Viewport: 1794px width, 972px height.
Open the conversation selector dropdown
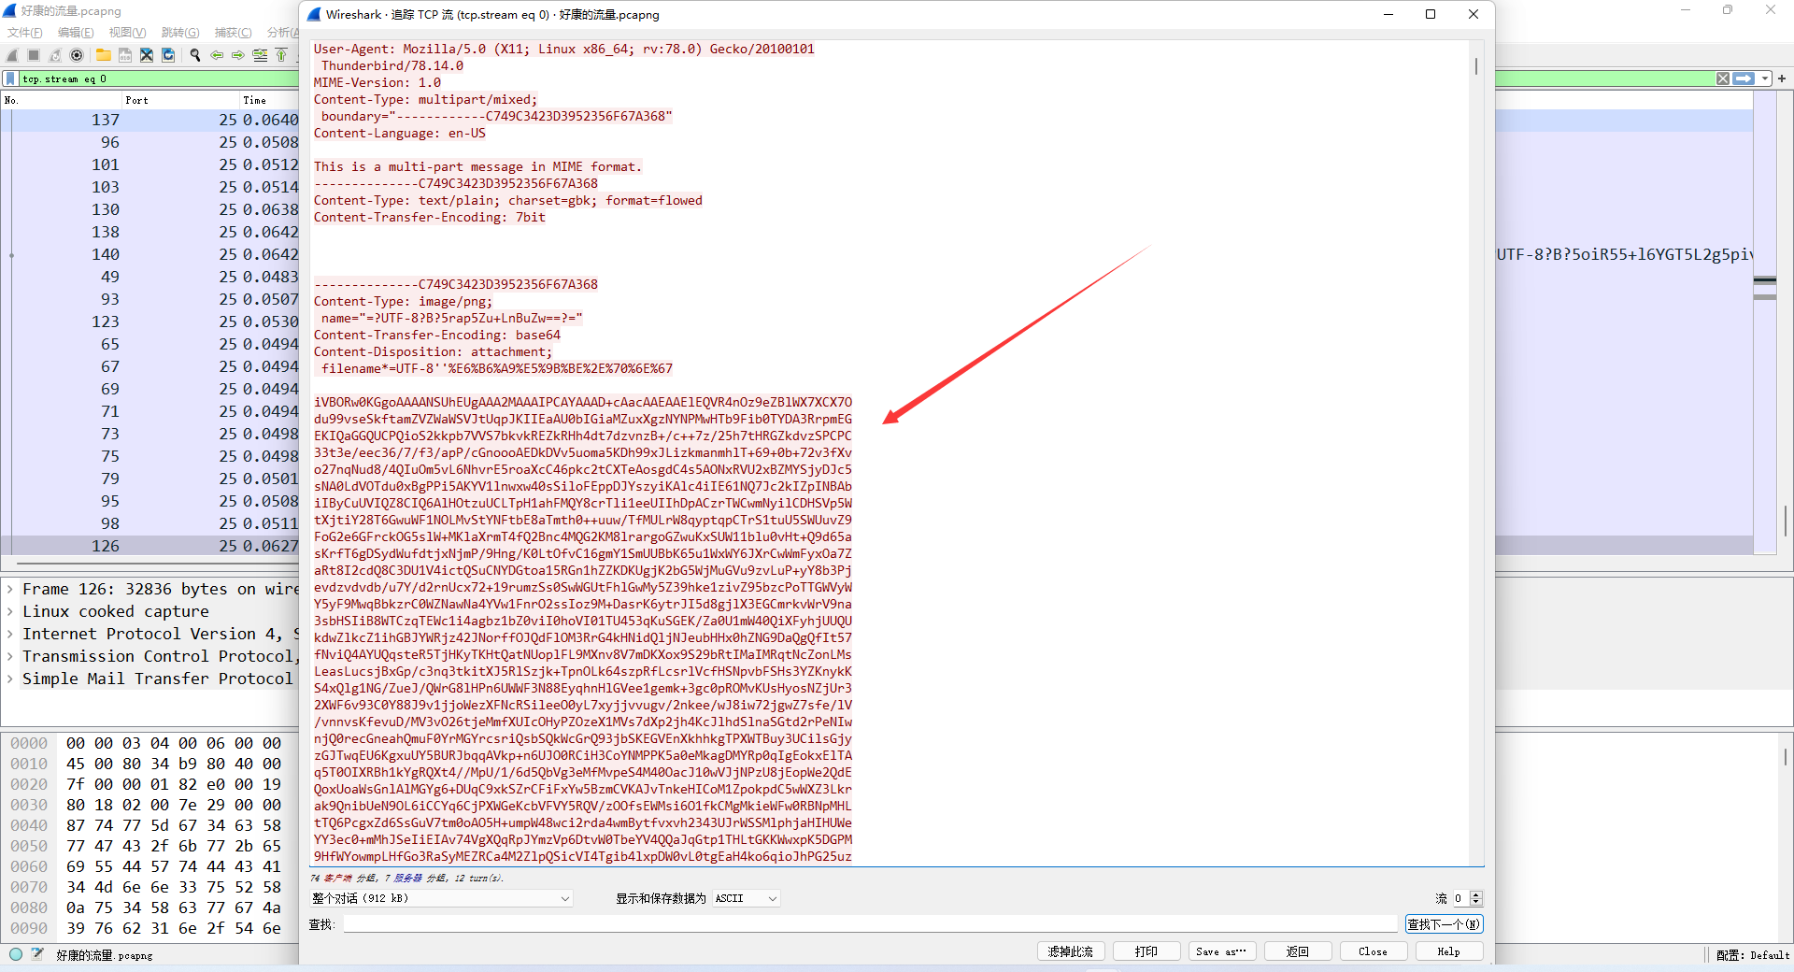tap(441, 898)
